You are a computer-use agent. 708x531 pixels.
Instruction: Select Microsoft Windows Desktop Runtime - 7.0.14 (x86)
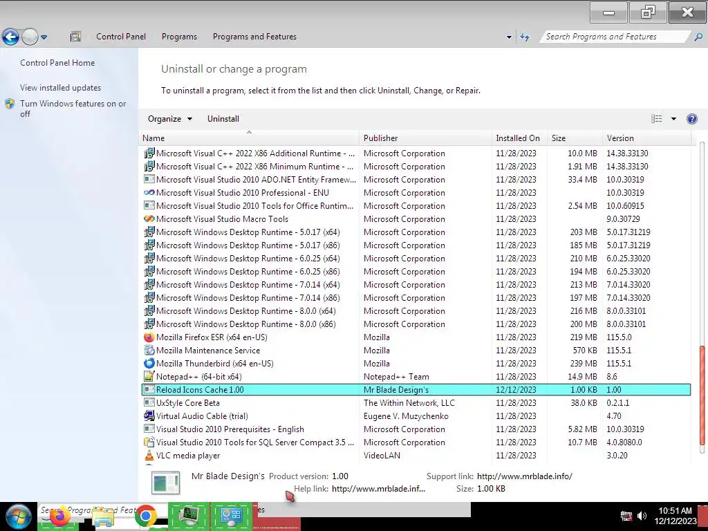click(x=416, y=298)
